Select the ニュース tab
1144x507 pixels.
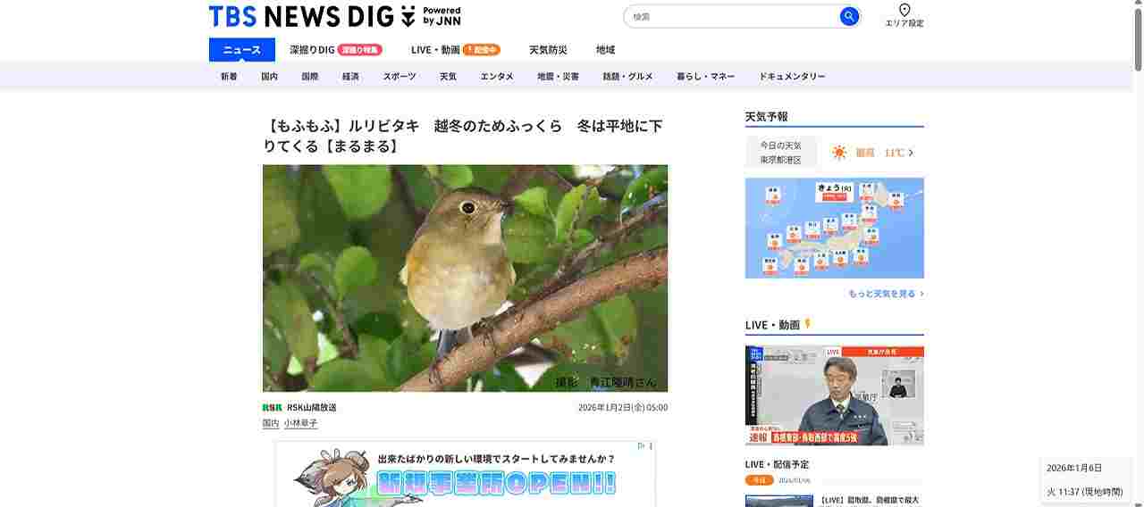(x=242, y=50)
